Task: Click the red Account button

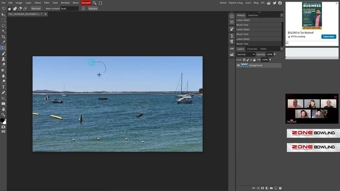Action: (x=86, y=3)
